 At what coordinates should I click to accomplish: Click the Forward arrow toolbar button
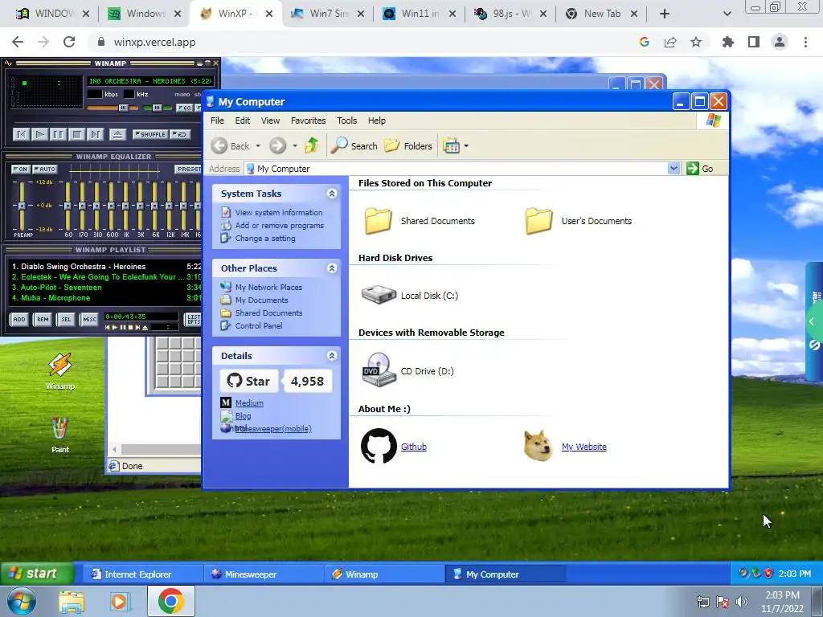(x=277, y=146)
